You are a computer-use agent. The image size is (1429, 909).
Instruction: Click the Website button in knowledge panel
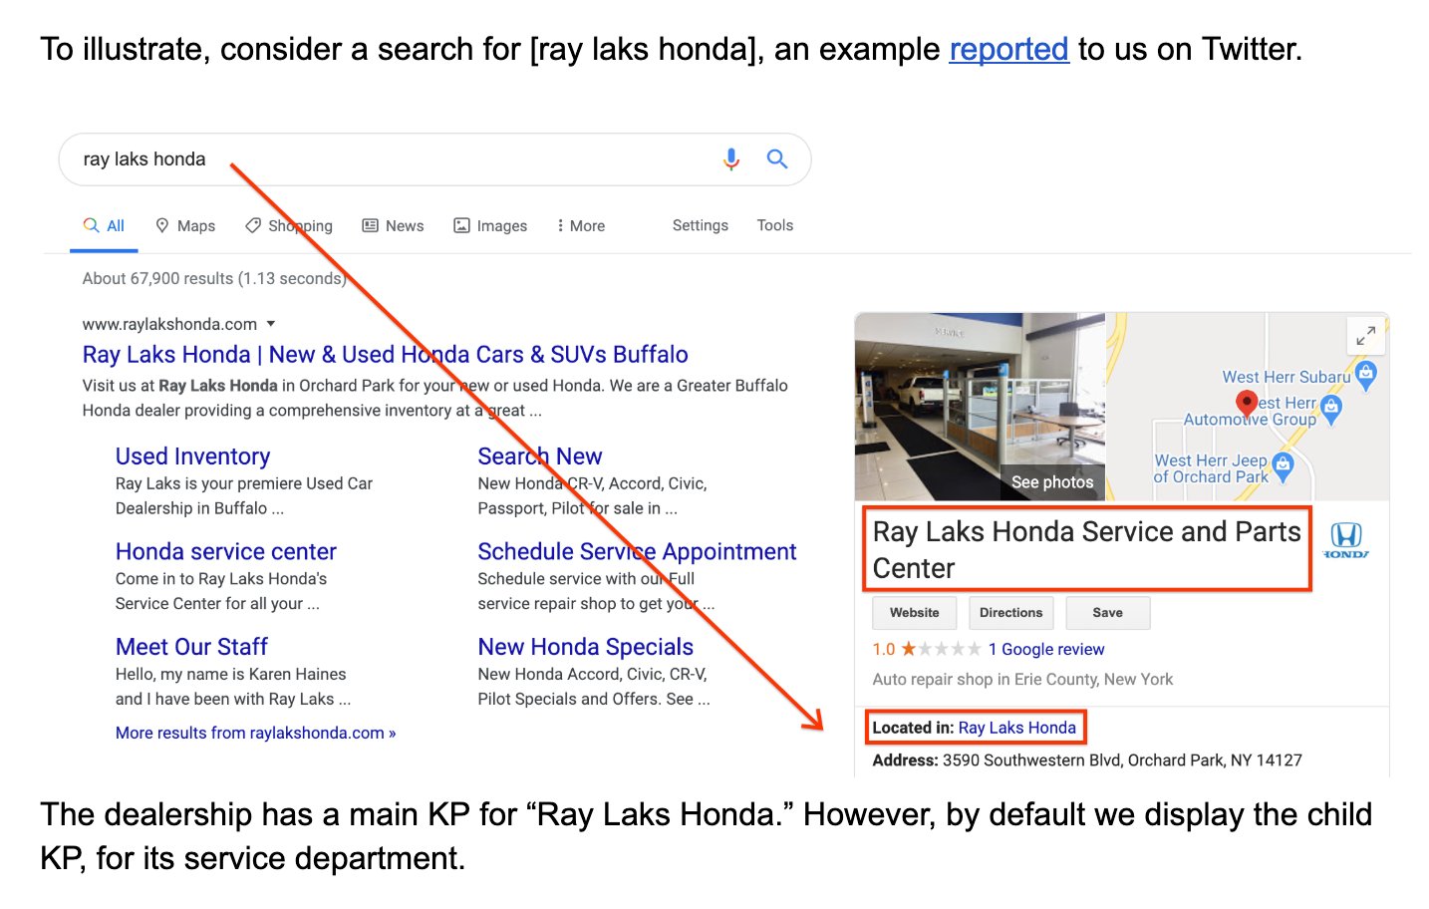coord(915,613)
